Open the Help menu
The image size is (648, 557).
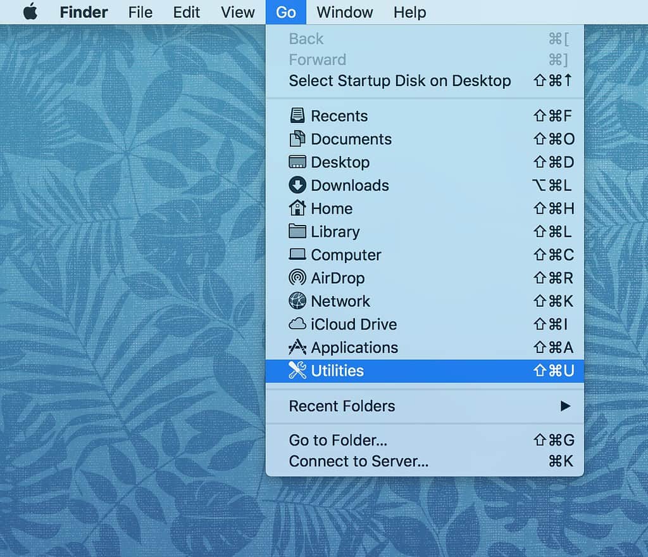click(409, 12)
